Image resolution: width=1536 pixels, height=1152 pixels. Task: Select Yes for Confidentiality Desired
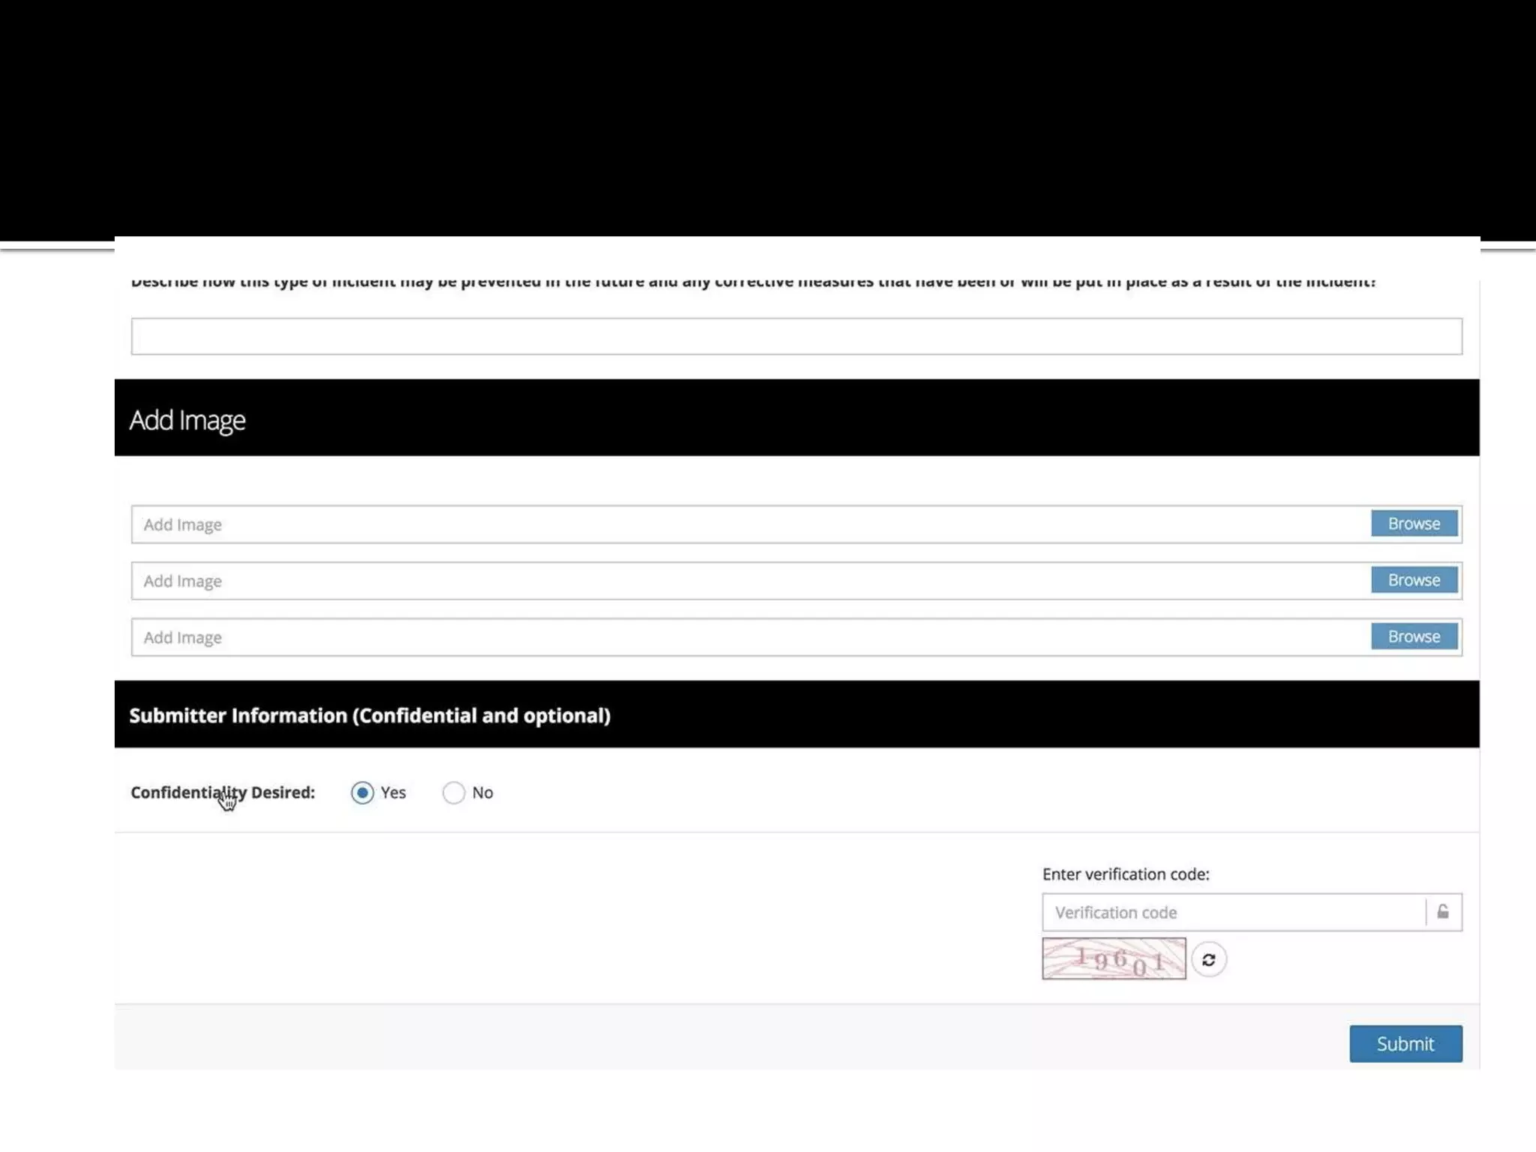[362, 793]
